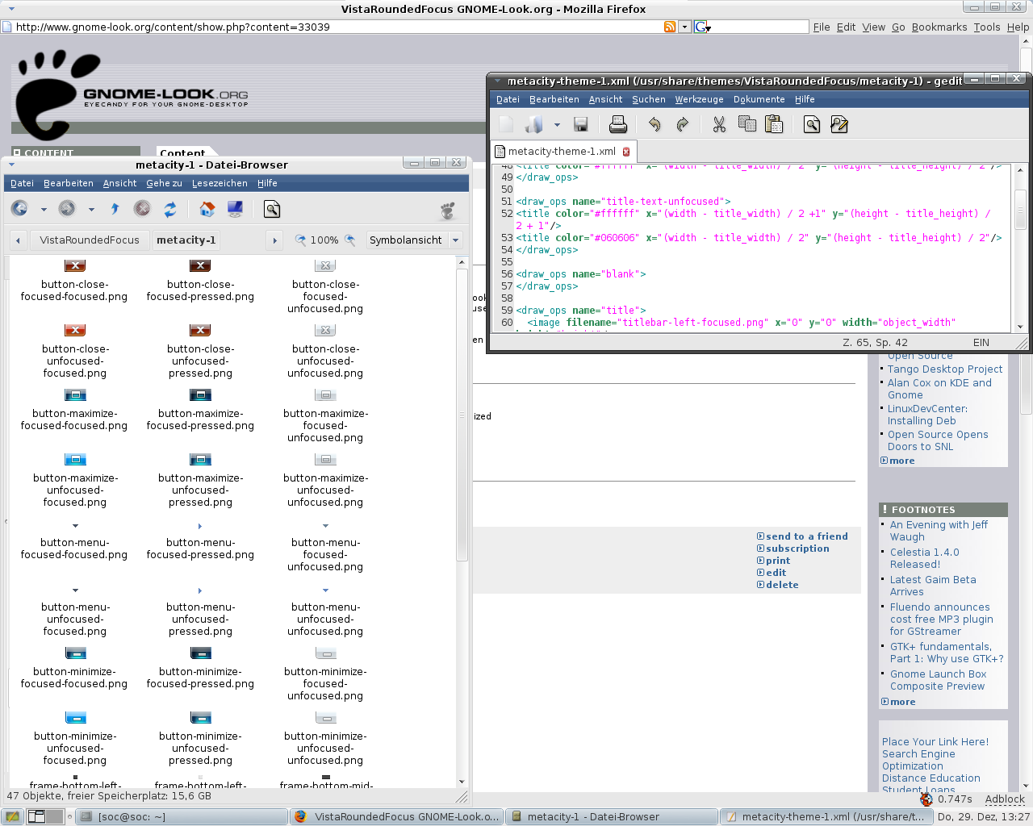Close the metacity-theme-1.xml tab with red x
The width and height of the screenshot is (1033, 826).
coord(626,152)
